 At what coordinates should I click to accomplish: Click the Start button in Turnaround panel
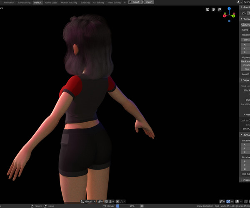[245, 40]
